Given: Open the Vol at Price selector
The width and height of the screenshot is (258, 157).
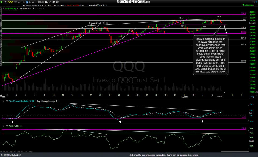Looking at the screenshot, I should click(x=25, y=8).
